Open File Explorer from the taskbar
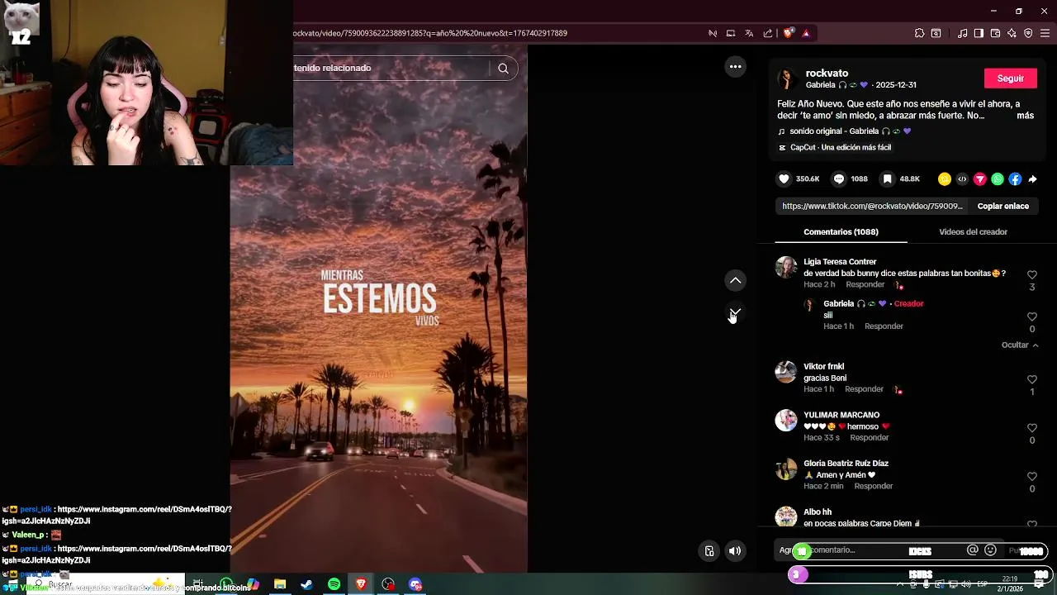The width and height of the screenshot is (1057, 595). point(280,584)
